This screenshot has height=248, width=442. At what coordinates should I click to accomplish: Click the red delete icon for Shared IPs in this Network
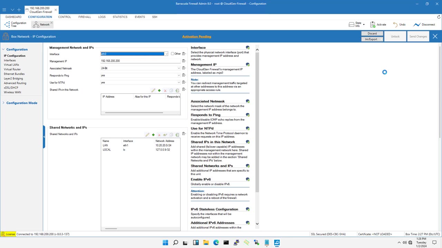click(165, 91)
